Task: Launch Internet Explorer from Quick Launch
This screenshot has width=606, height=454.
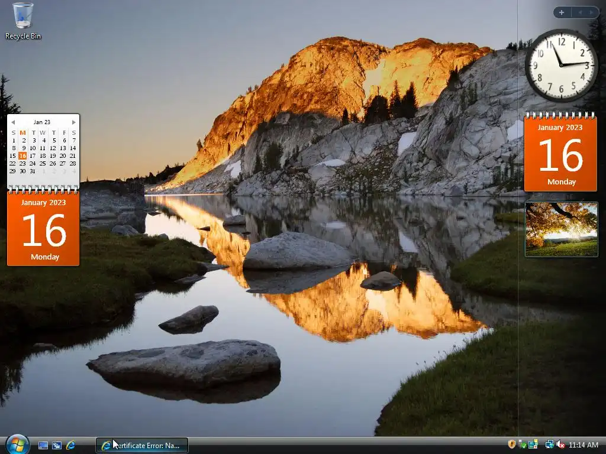Action: point(71,445)
